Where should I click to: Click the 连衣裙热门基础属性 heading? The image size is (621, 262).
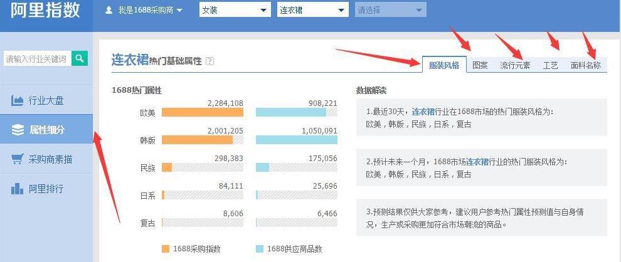157,60
